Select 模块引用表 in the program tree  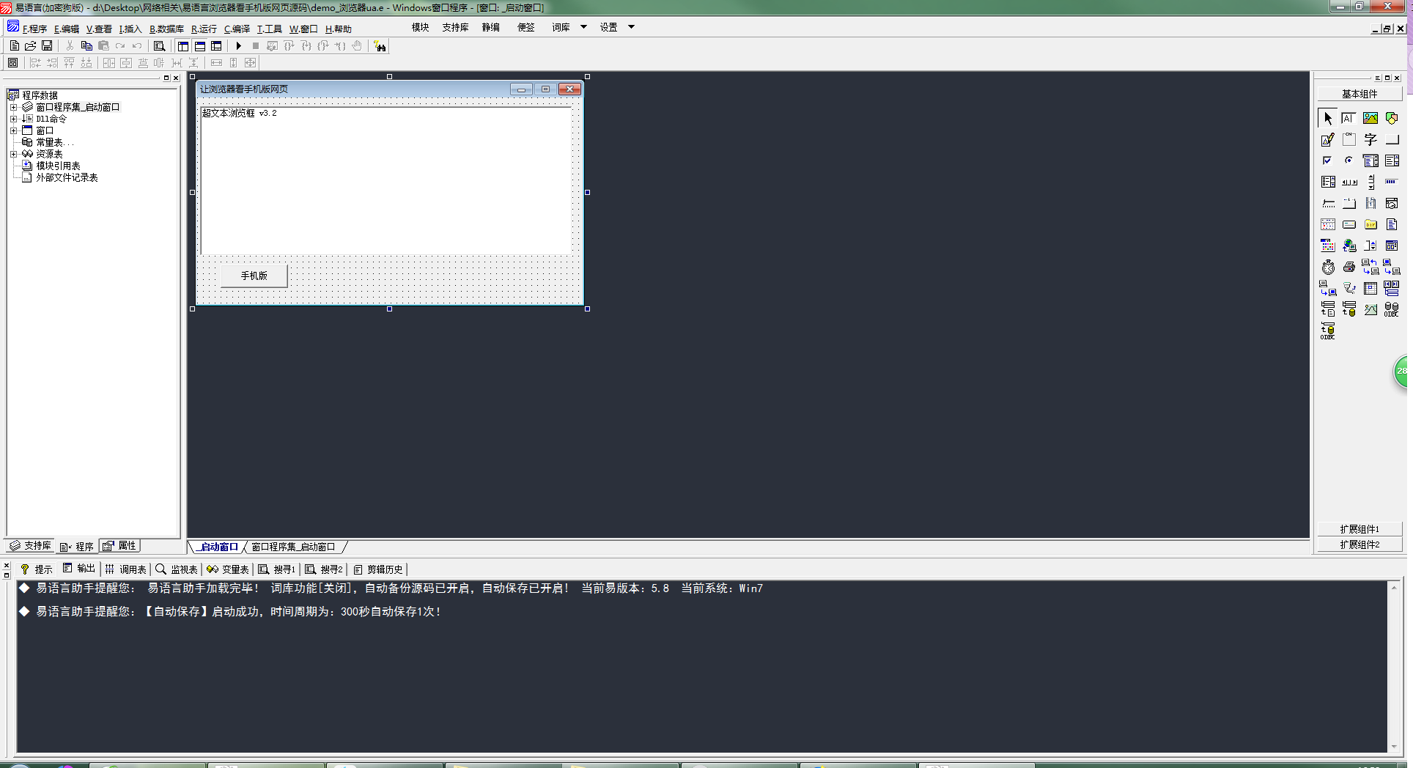[59, 166]
